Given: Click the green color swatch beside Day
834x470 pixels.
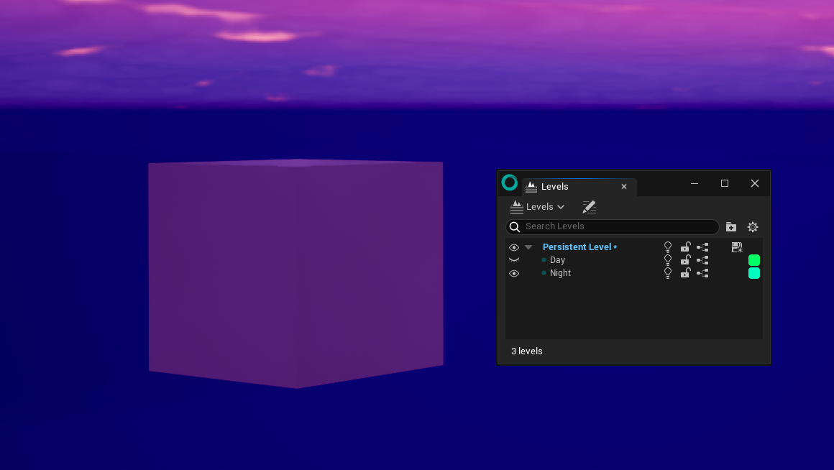Looking at the screenshot, I should pyautogui.click(x=754, y=259).
